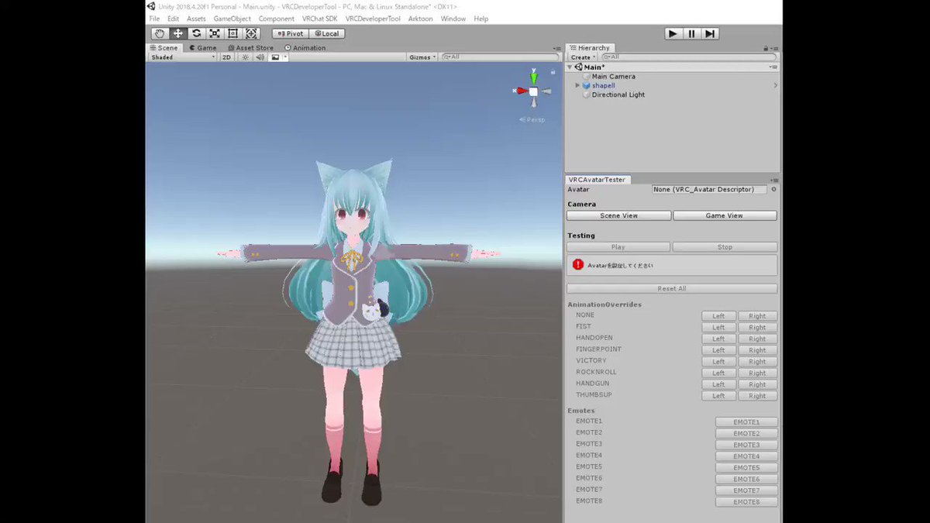Open the Shaded draw mode dropdown

(182, 57)
